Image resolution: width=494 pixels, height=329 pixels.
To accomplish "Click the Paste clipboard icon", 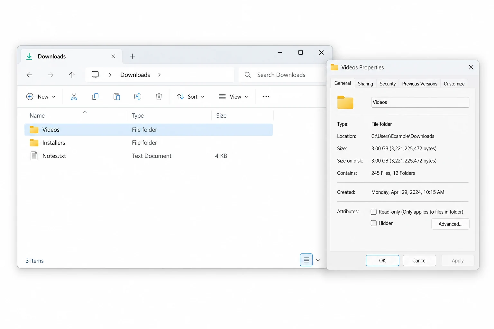I will [x=117, y=97].
